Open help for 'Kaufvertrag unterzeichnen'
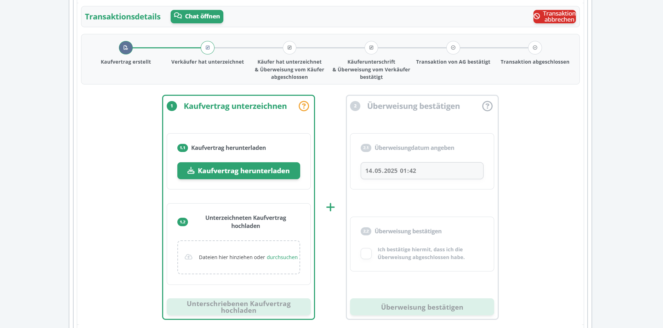The image size is (663, 328). pos(304,106)
